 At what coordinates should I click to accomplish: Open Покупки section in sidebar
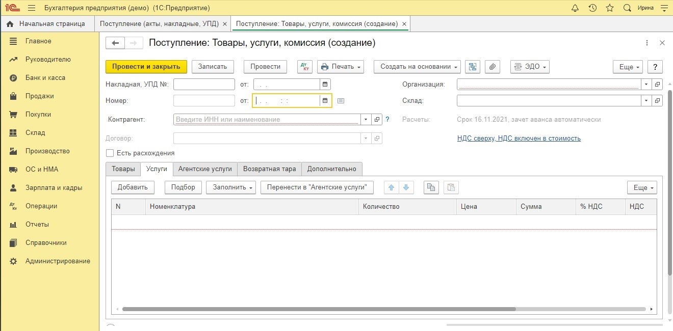point(38,115)
